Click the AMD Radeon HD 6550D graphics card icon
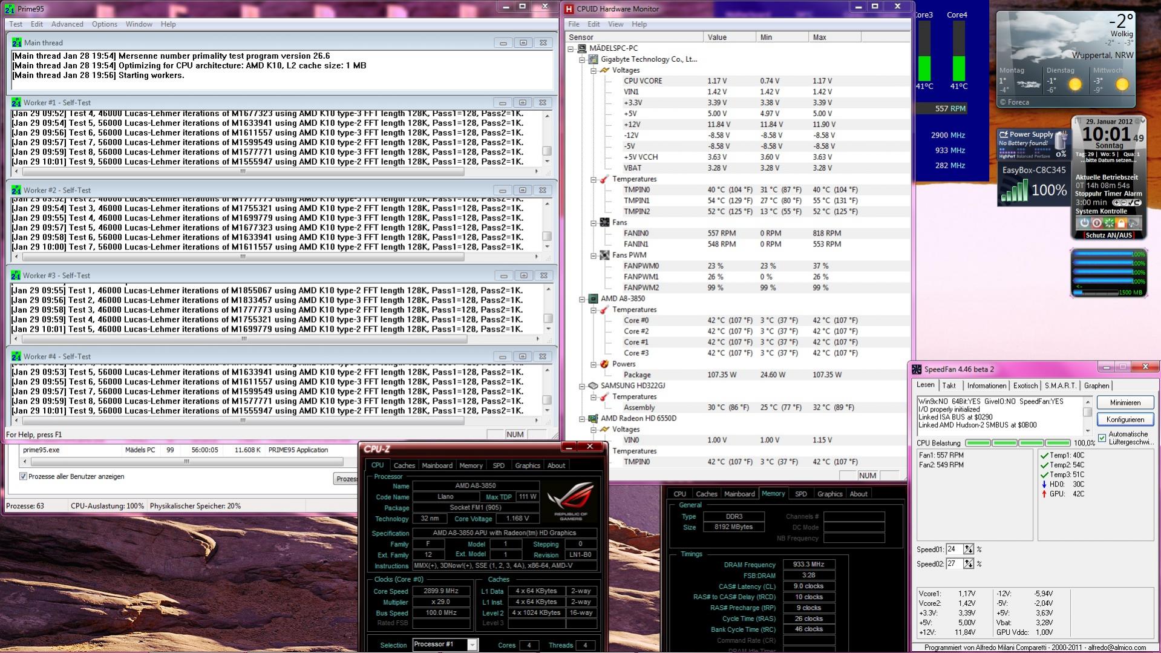 tap(594, 418)
